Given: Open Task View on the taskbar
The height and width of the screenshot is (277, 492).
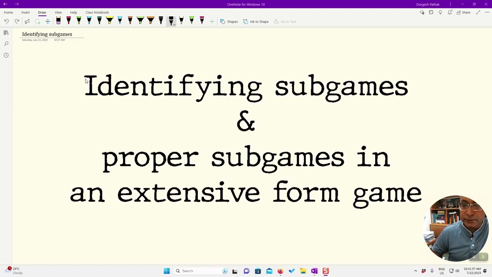Looking at the screenshot, I should click(234, 271).
